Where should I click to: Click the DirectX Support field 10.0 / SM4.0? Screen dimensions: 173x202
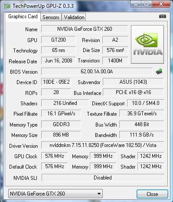[x=146, y=103]
